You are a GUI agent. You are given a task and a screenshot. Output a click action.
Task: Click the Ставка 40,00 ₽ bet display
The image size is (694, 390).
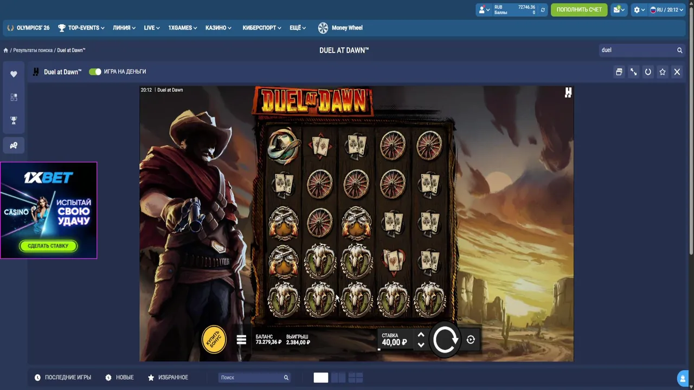point(394,340)
